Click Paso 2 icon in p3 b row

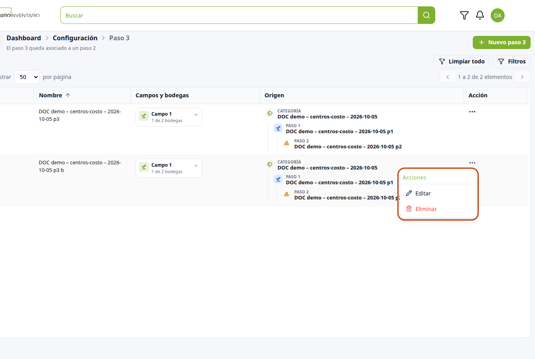(286, 195)
